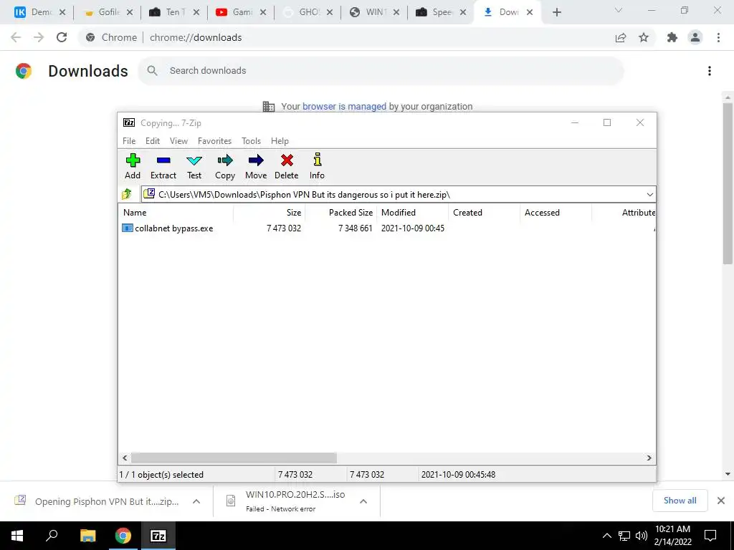
Task: Click the Copy tool in 7-Zip
Action: [224, 166]
